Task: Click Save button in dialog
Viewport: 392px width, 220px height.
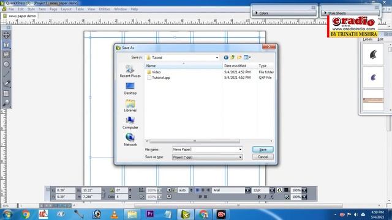Action: [263, 149]
